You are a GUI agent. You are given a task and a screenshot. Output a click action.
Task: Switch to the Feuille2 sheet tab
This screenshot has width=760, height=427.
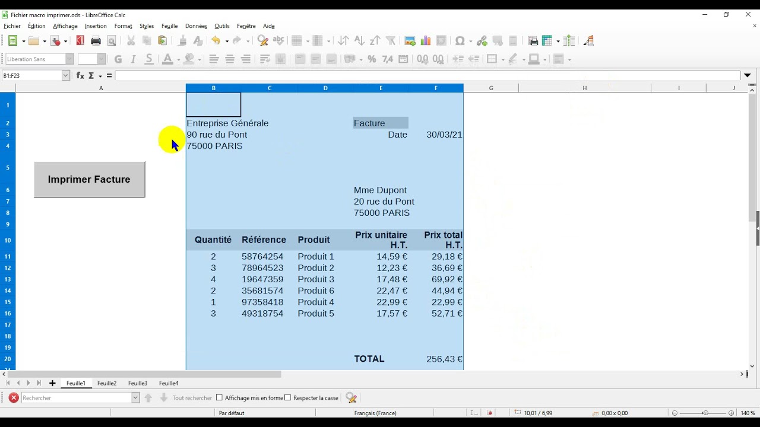pos(107,383)
